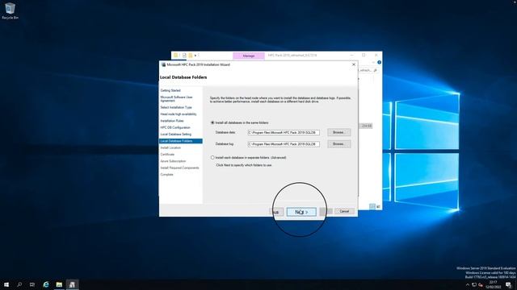This screenshot has width=517, height=290.
Task: Open the Windows Start menu
Action: coord(6,284)
